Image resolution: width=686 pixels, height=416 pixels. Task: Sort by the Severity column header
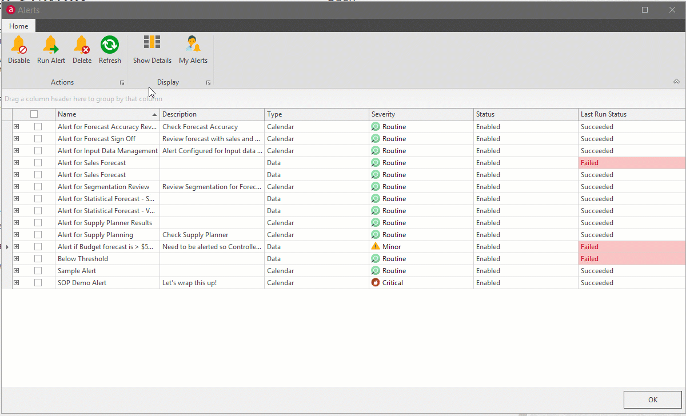click(x=421, y=114)
